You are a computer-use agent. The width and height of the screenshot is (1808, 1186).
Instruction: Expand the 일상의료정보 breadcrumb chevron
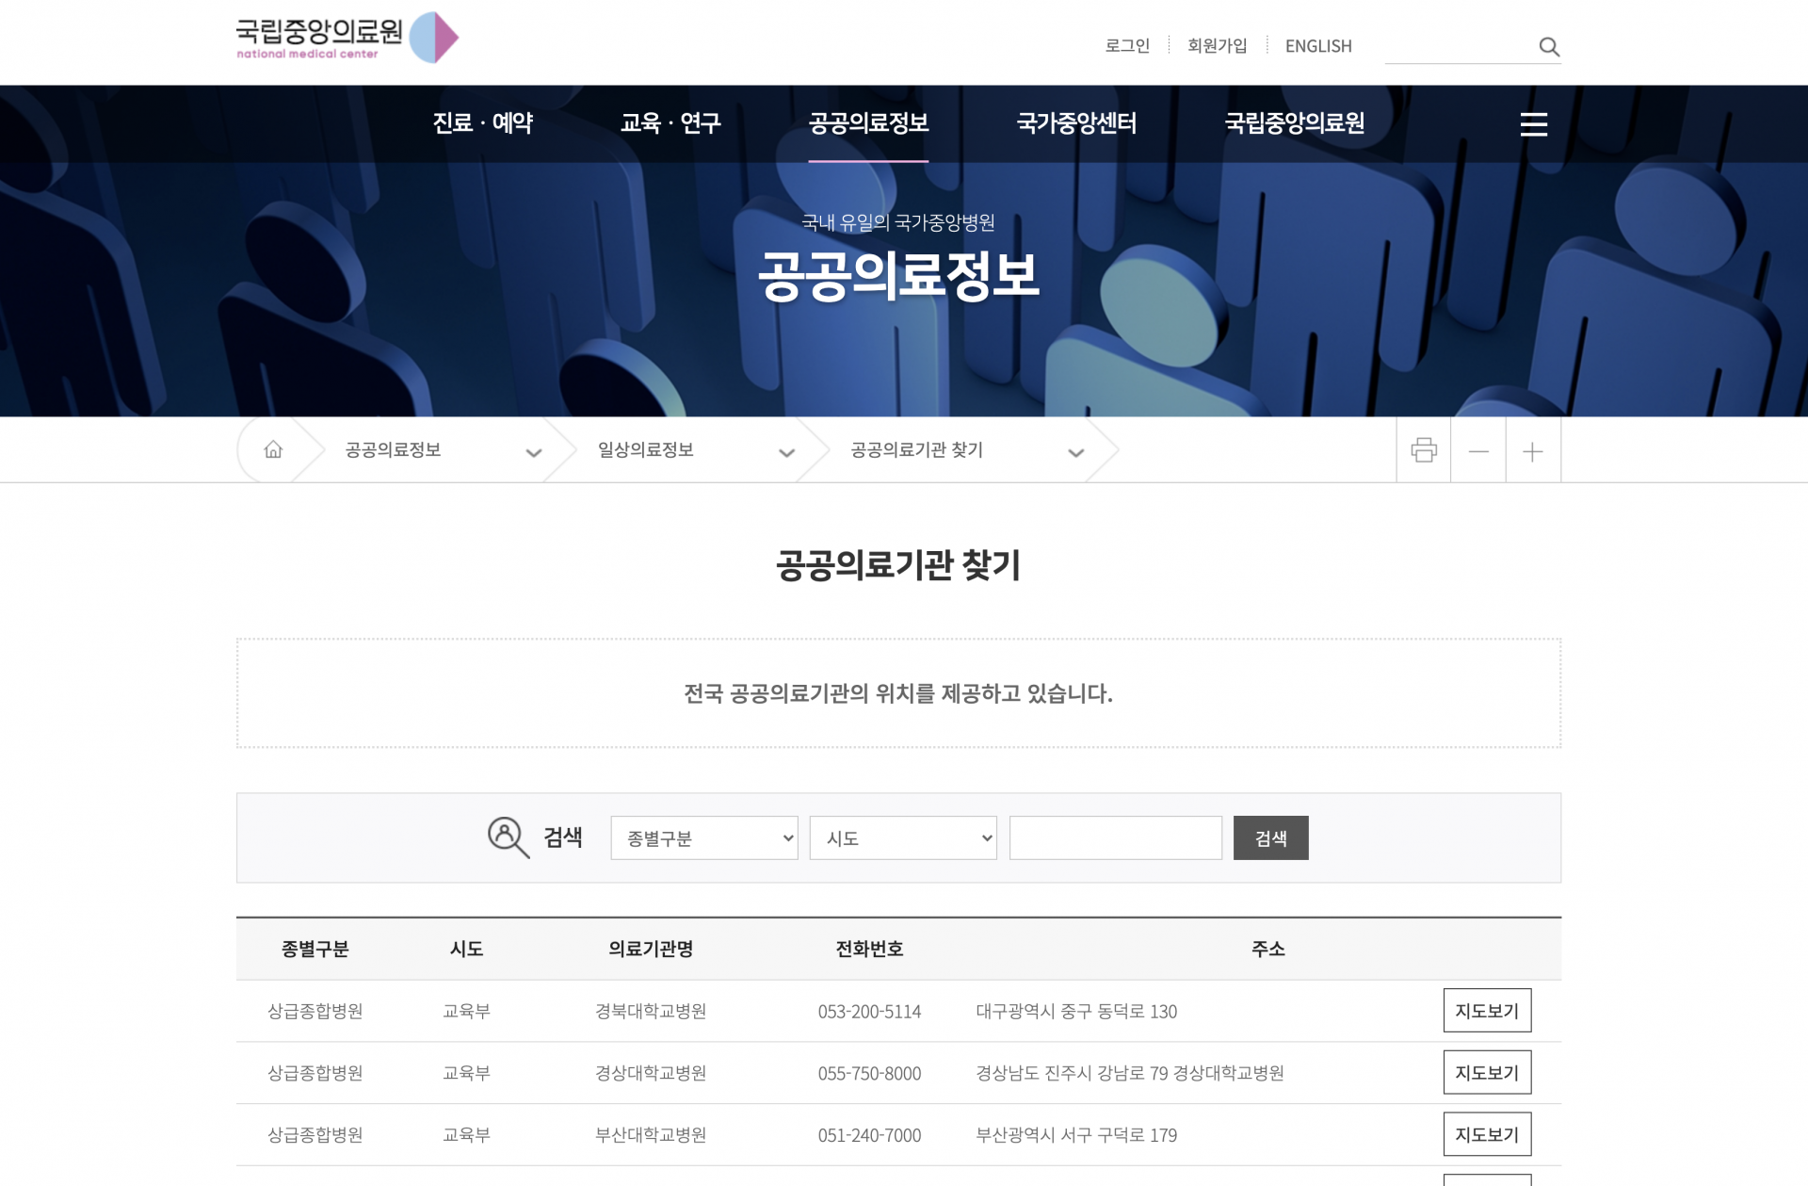[x=787, y=453]
